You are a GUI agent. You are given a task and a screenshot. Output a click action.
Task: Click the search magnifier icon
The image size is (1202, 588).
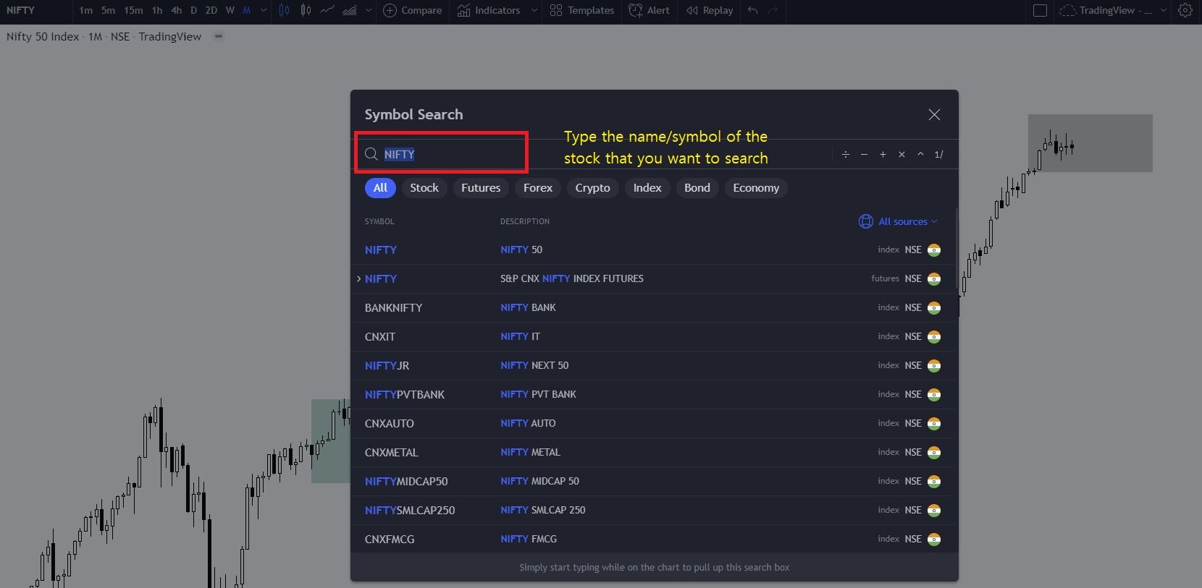[371, 154]
